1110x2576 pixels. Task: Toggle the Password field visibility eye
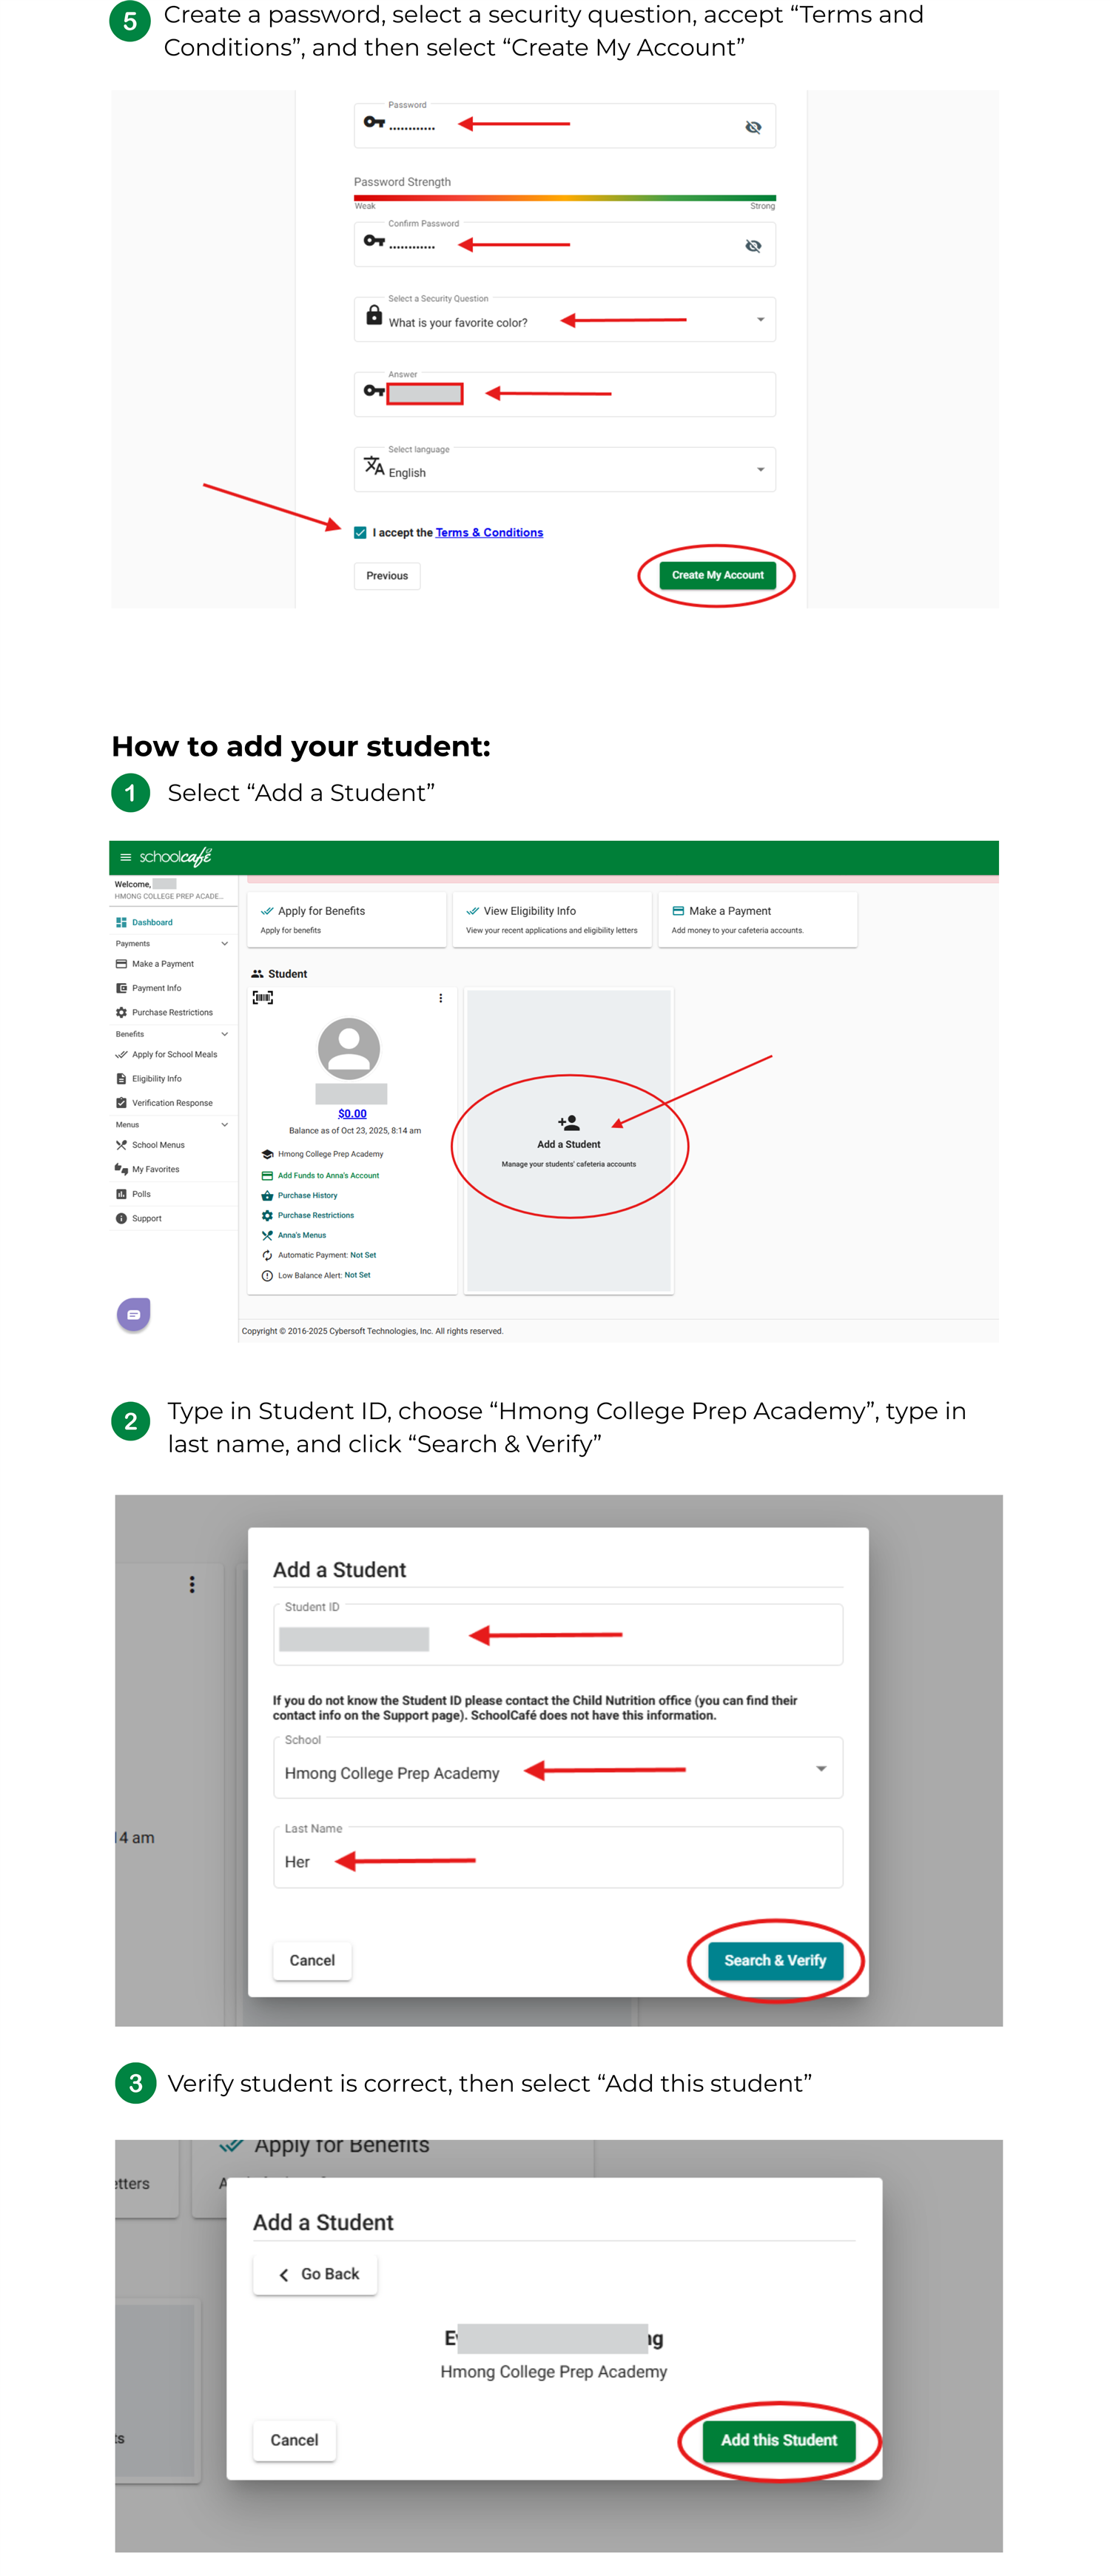(x=753, y=127)
